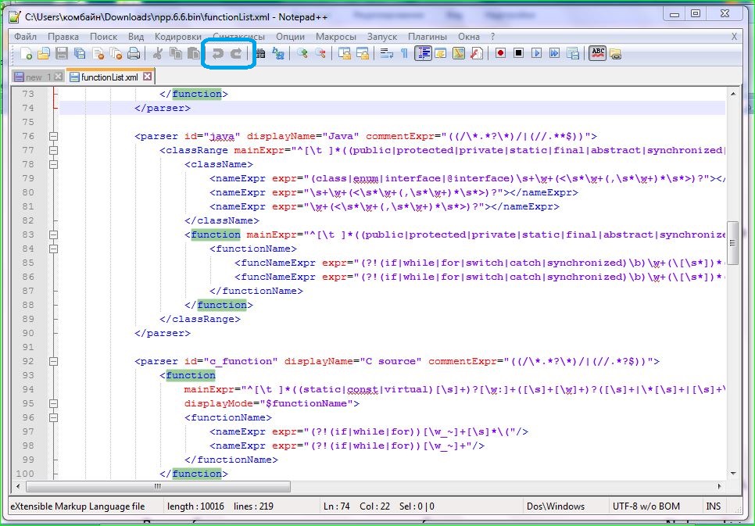Save the current file with the floppy icon
Screen dimensions: 755x526
62,53
